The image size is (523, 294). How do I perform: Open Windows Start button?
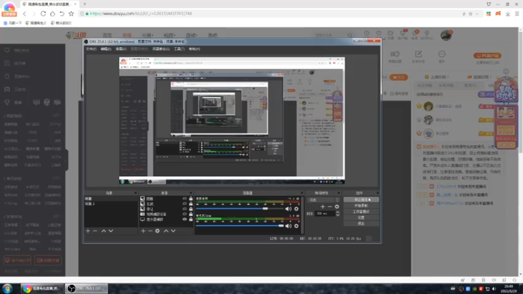coord(7,288)
